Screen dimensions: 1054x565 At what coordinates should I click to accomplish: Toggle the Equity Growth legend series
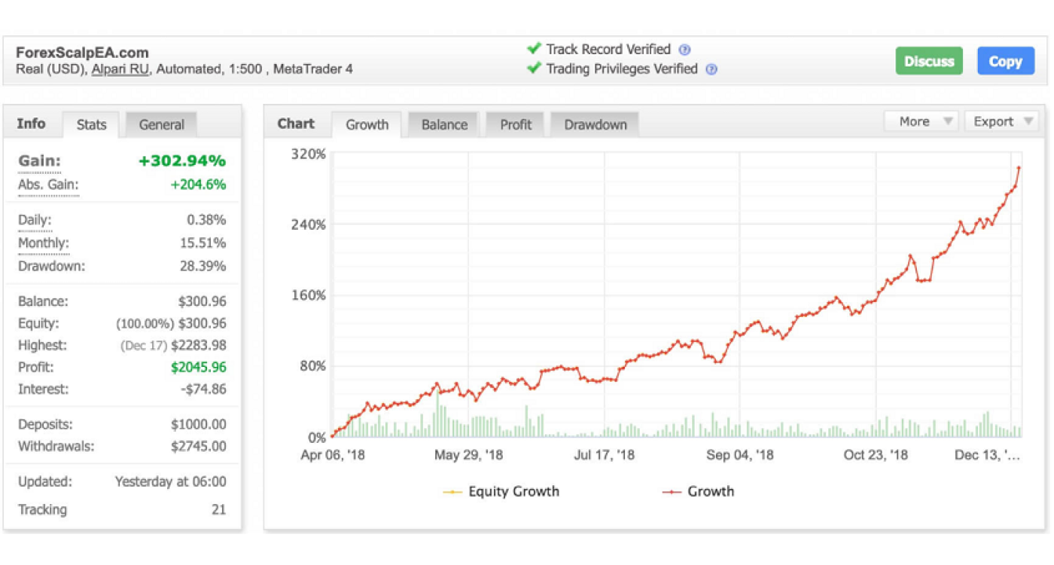pos(502,492)
